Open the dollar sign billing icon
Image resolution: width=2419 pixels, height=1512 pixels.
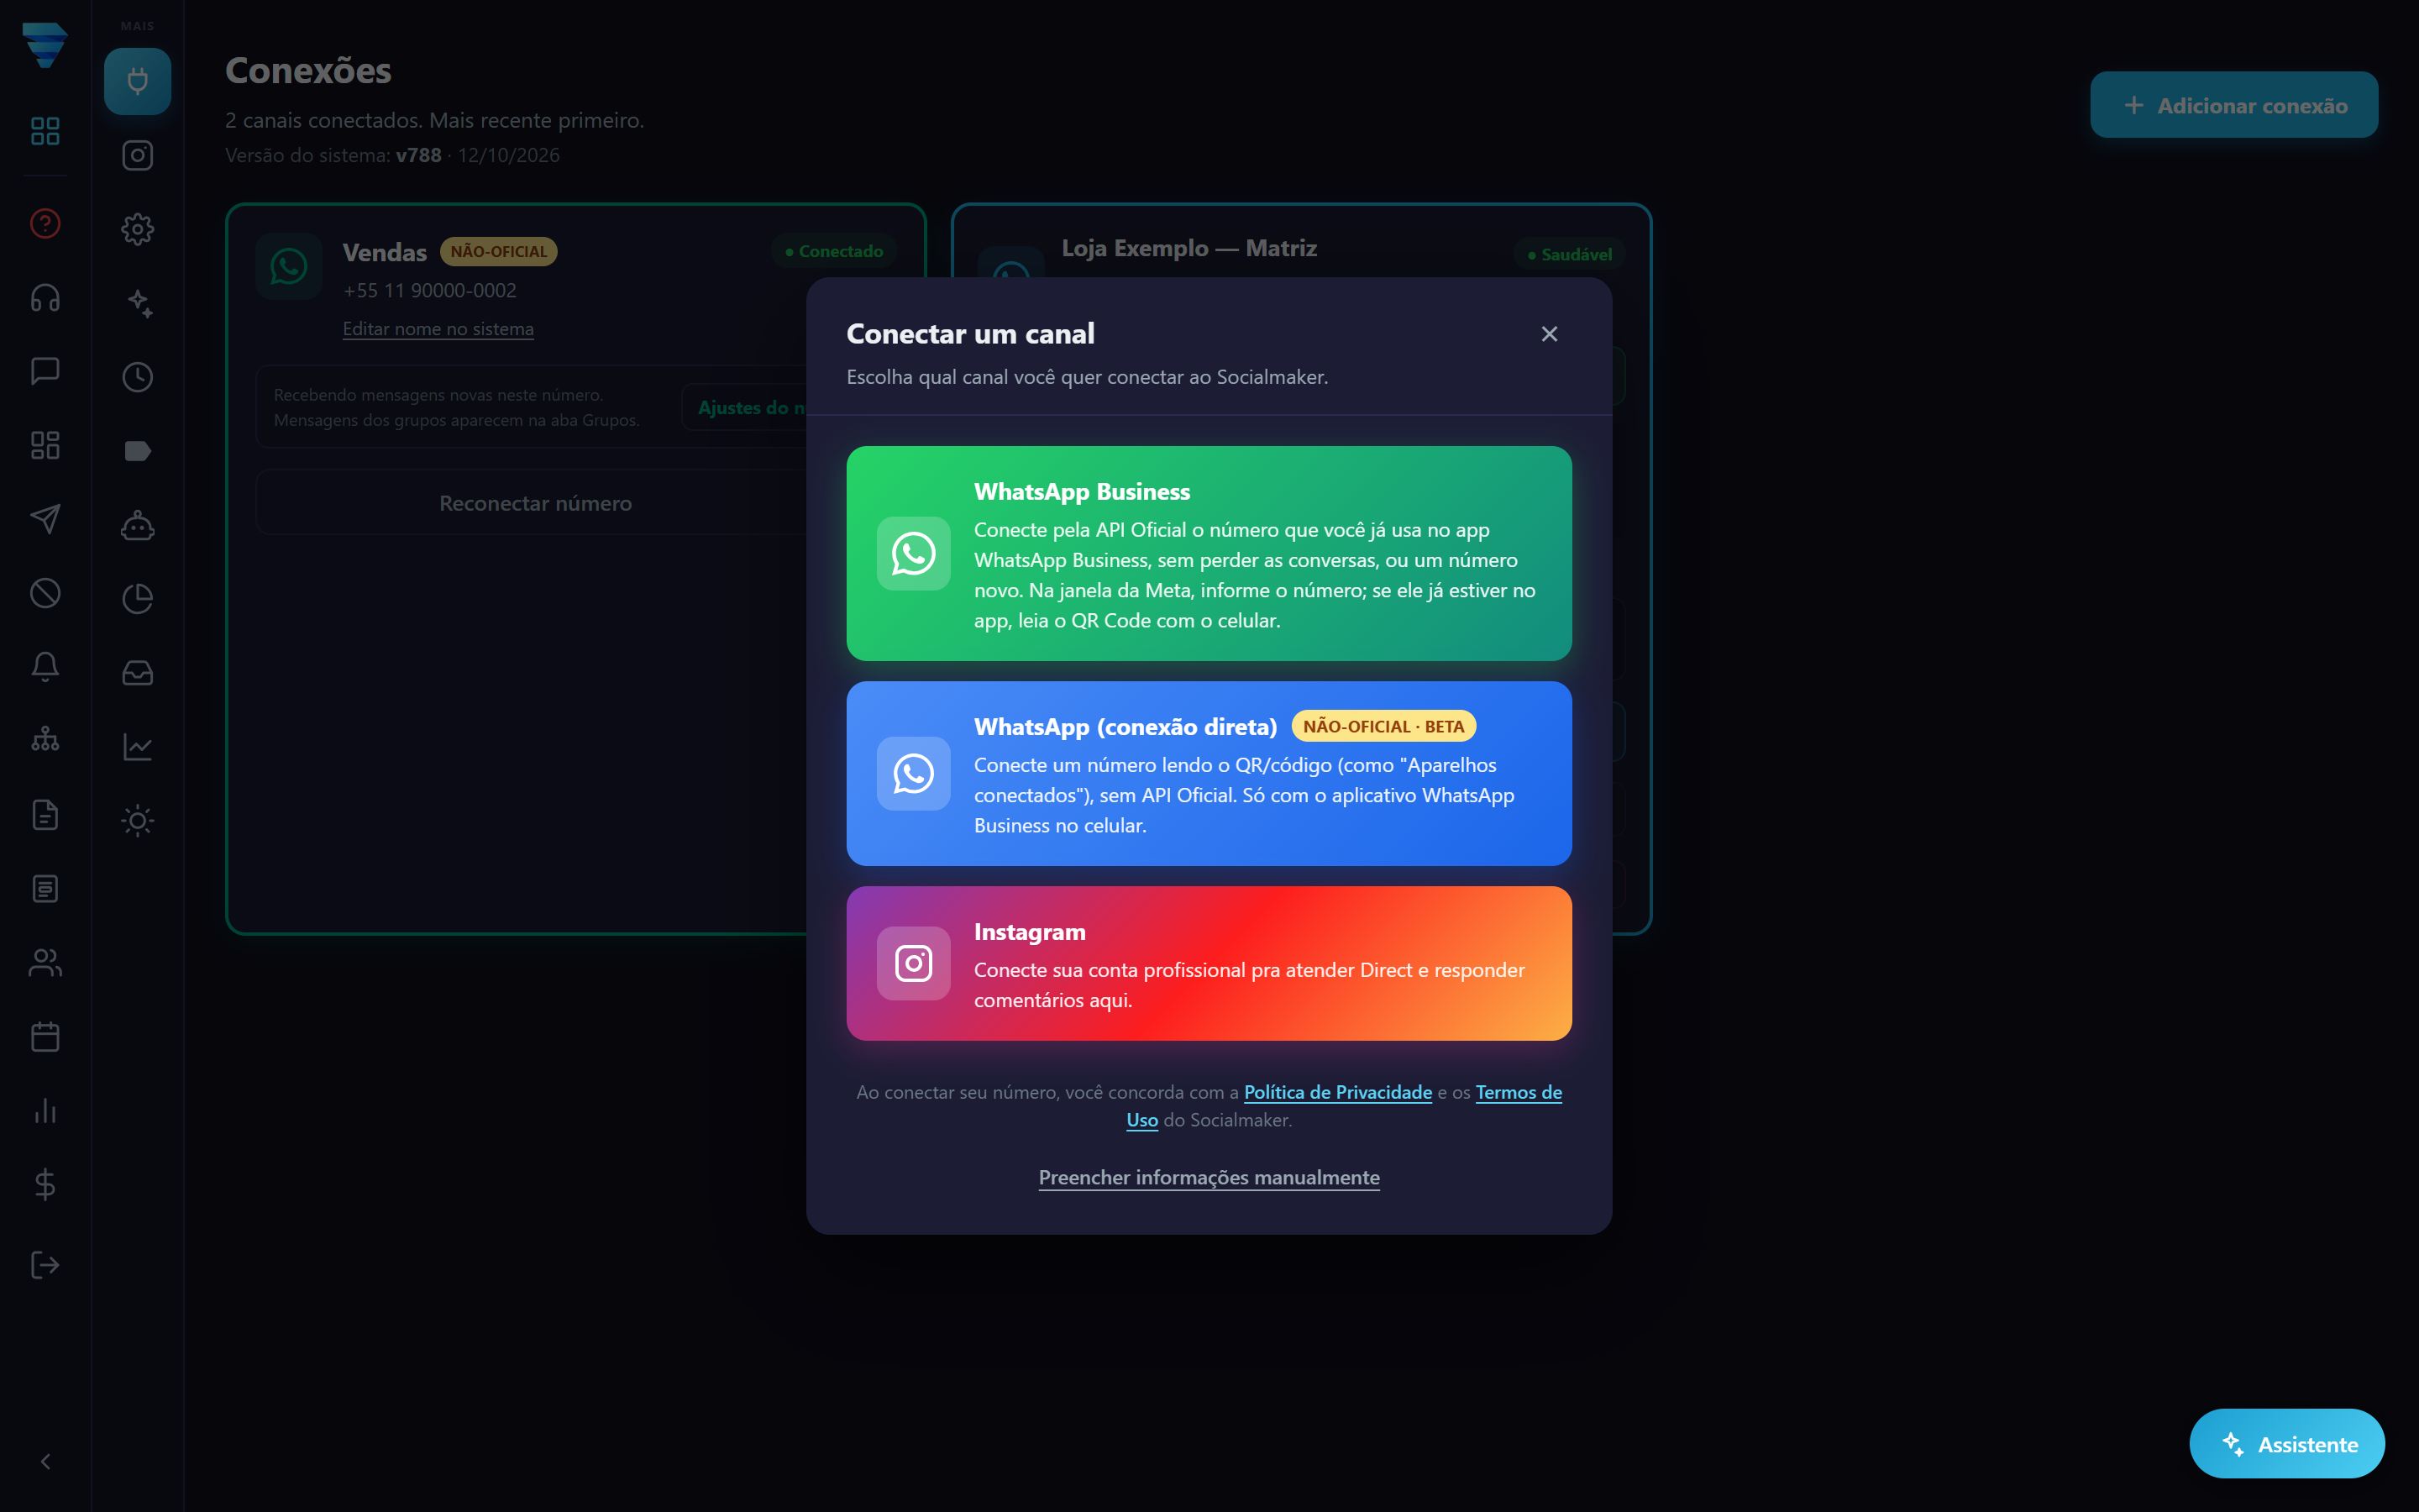click(x=45, y=1185)
